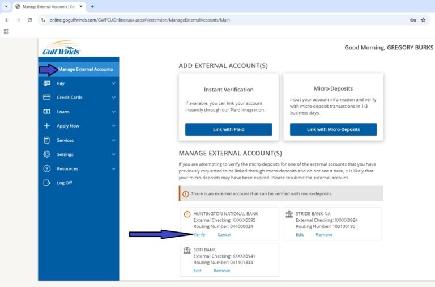435x287 pixels.
Task: Click the Pay wallet icon in sidebar
Action: point(47,83)
